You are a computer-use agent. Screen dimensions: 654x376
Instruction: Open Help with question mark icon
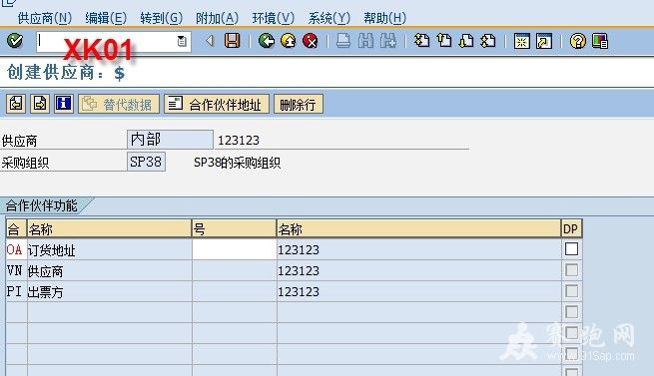point(578,41)
